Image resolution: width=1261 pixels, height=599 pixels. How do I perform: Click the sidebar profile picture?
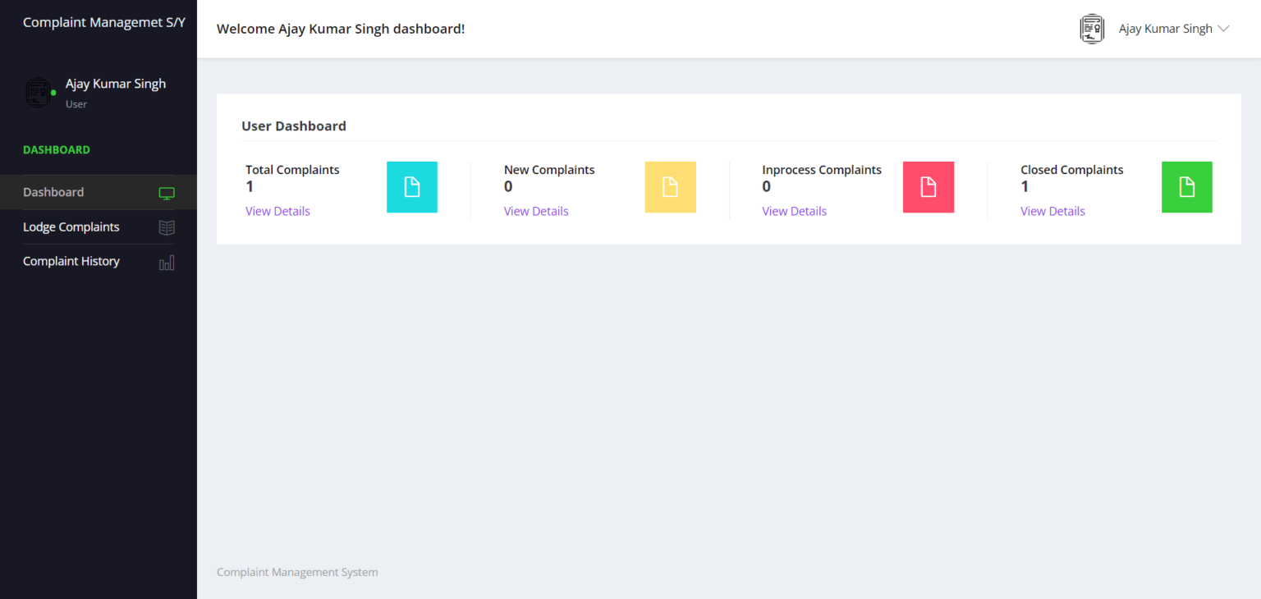point(39,92)
